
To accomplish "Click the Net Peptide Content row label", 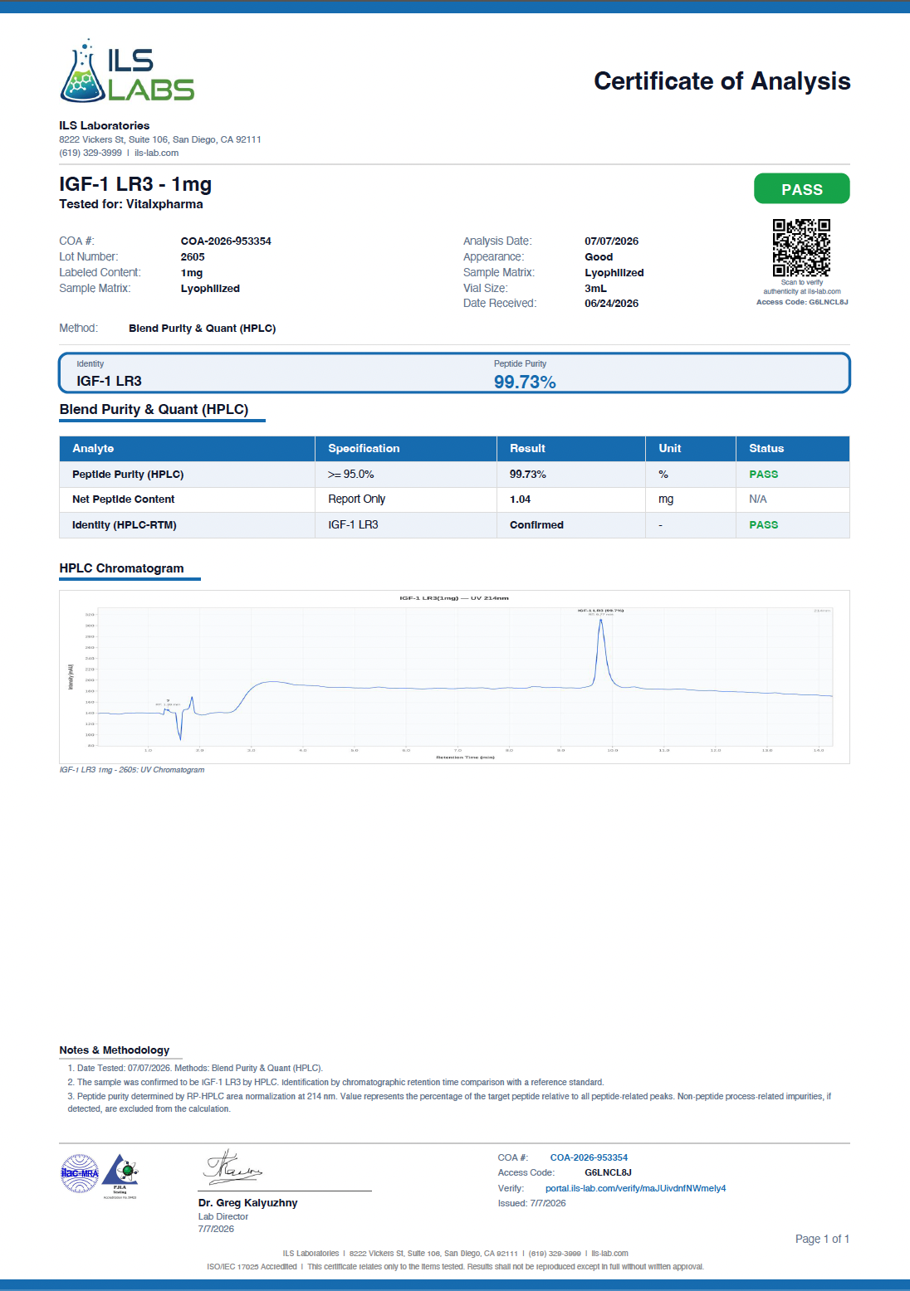I will click(x=123, y=499).
